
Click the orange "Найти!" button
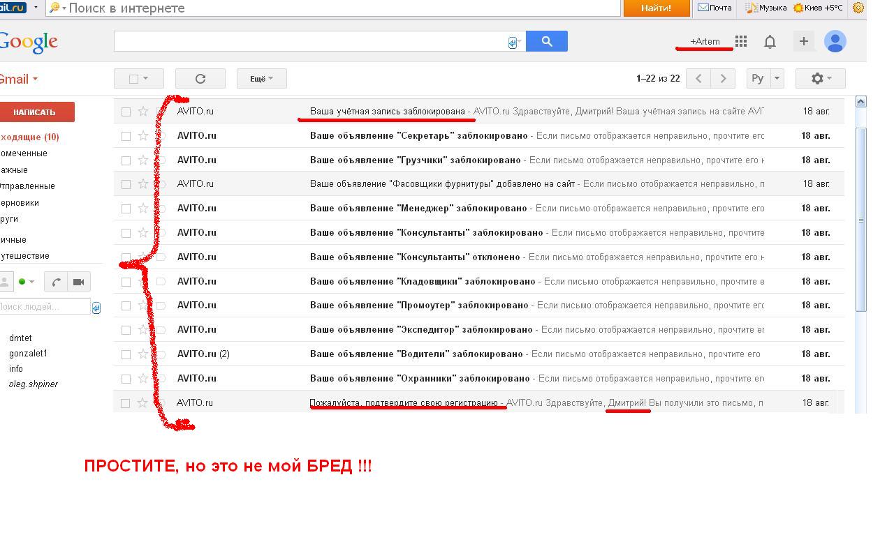tap(656, 8)
